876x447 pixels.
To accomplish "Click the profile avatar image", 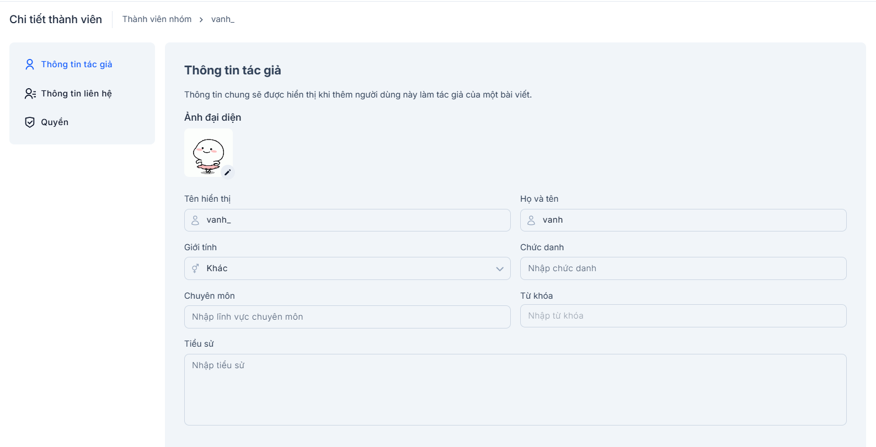I will tap(208, 153).
